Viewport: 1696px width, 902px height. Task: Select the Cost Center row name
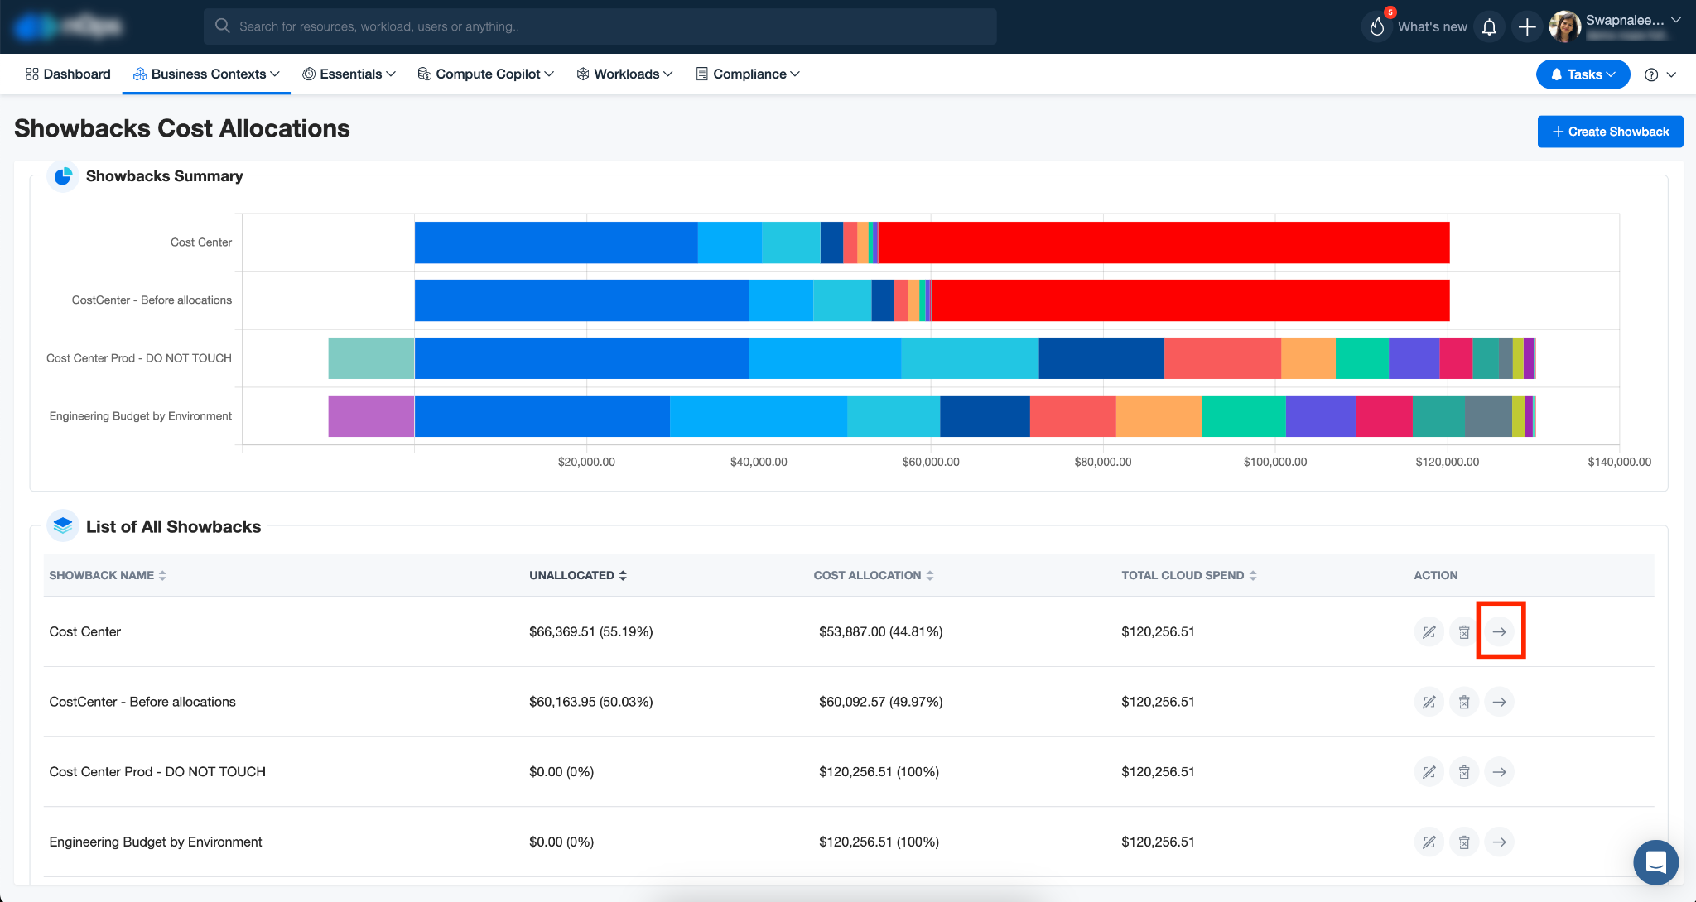tap(85, 631)
